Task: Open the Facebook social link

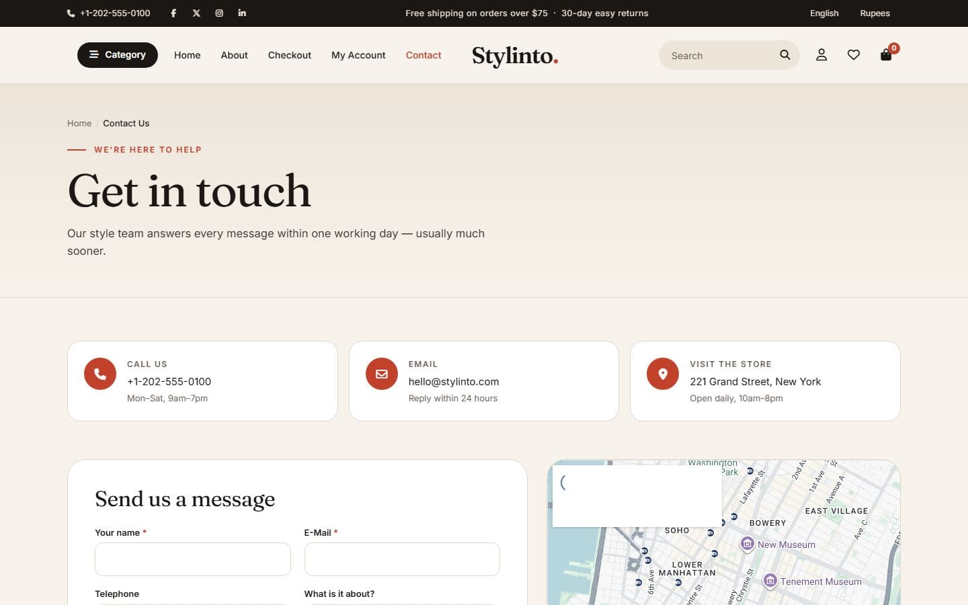Action: coord(173,13)
